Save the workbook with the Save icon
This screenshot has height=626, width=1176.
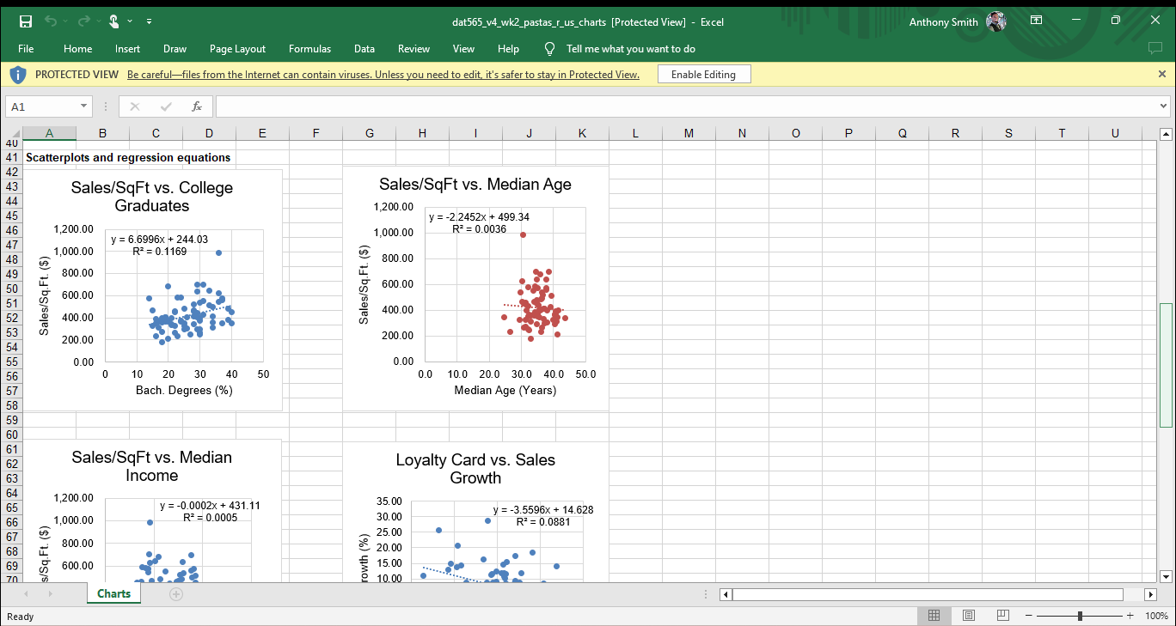click(x=26, y=21)
